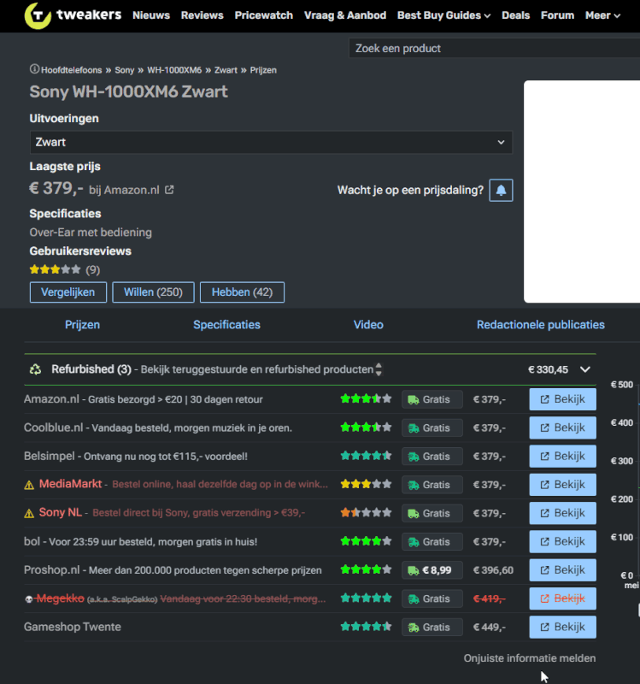Click Bekijk button for bol

563,541
